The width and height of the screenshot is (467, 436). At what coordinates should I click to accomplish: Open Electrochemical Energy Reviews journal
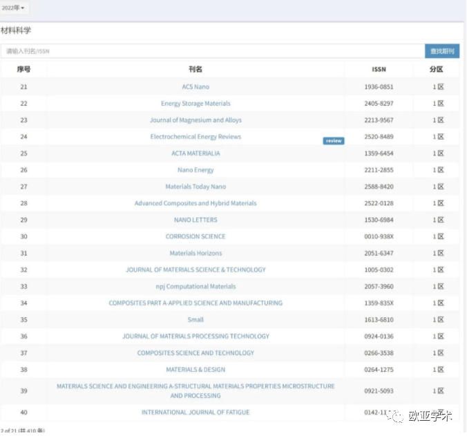[x=196, y=137]
